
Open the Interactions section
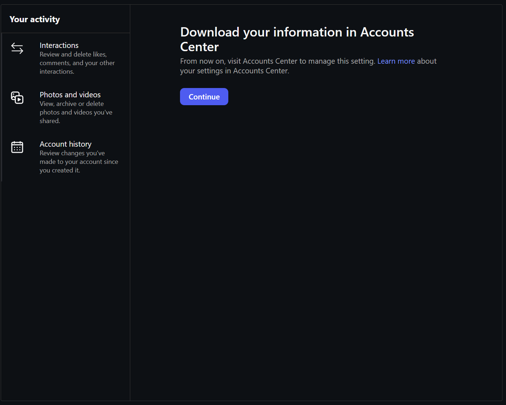pos(66,58)
